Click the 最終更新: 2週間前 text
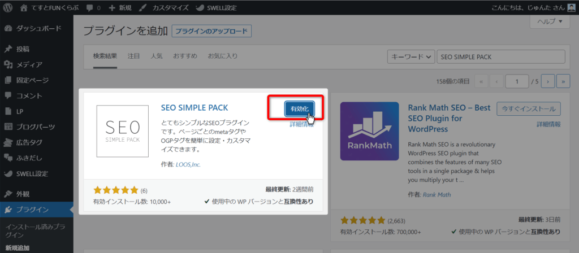This screenshot has height=253, width=579. tap(290, 190)
